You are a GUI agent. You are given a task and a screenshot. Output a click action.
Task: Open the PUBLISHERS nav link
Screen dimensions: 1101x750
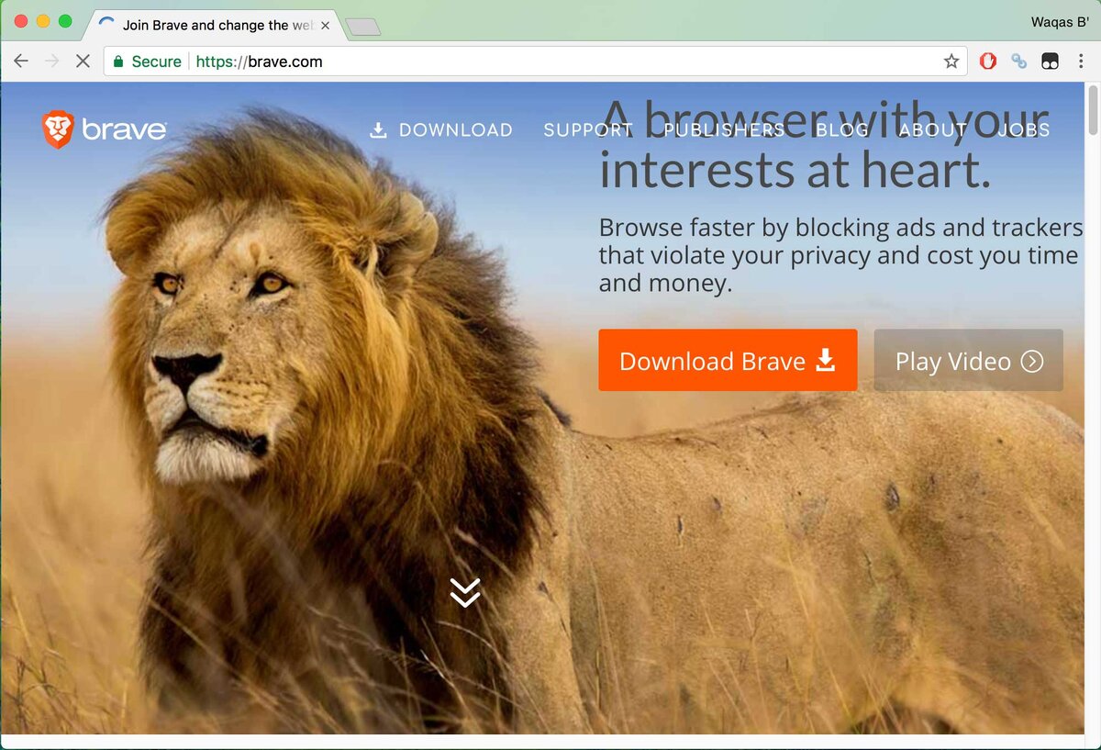coord(724,130)
